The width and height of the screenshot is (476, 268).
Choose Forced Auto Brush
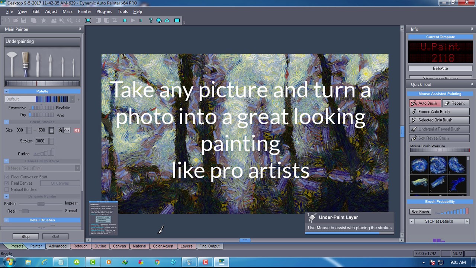439,112
